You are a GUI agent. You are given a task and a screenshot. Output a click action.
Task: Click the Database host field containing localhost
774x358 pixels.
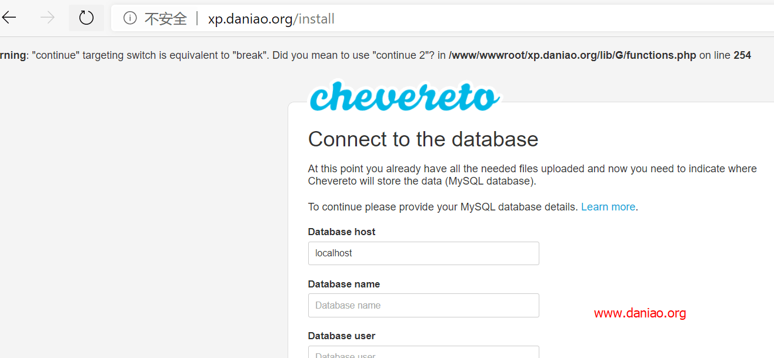(x=423, y=253)
